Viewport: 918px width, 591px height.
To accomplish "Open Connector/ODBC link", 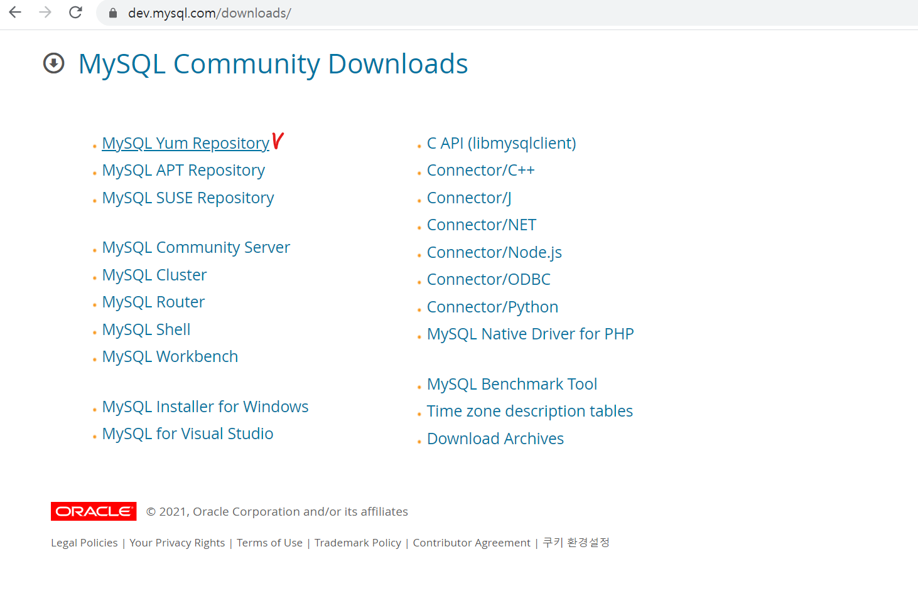I will [x=489, y=279].
